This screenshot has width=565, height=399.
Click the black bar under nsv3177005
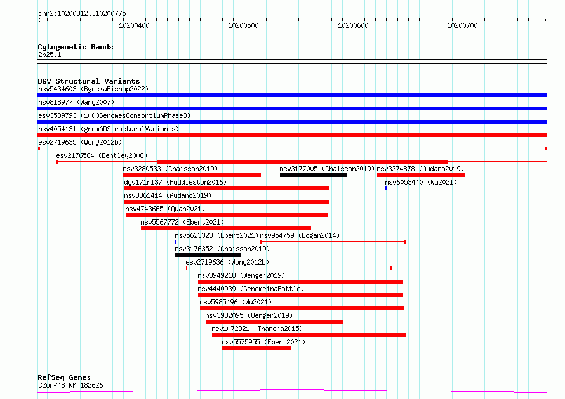click(314, 175)
